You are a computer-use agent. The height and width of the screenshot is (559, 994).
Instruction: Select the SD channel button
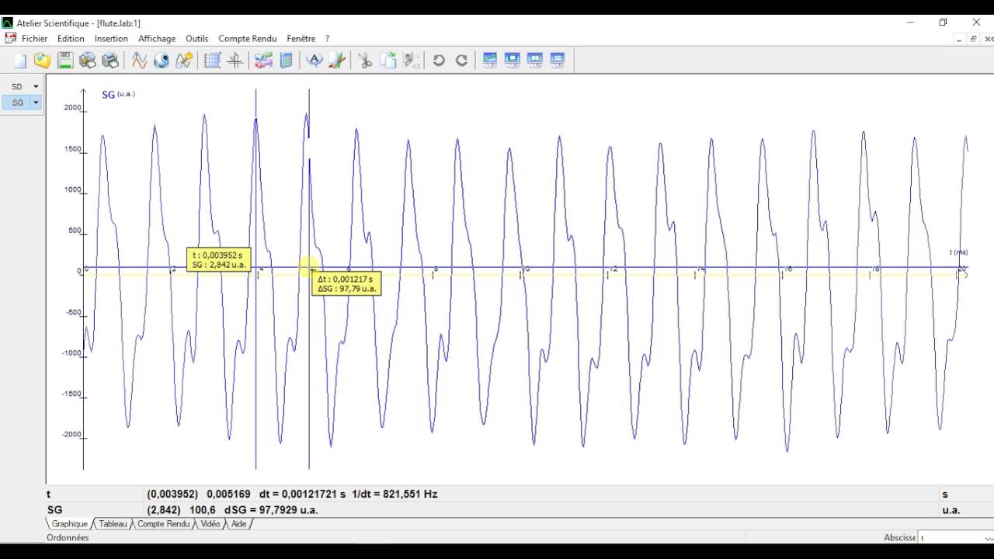pyautogui.click(x=16, y=87)
